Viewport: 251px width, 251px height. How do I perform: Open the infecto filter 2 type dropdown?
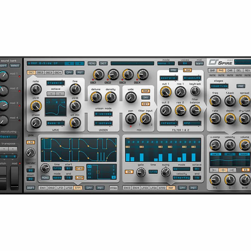pyautogui.click(x=169, y=123)
